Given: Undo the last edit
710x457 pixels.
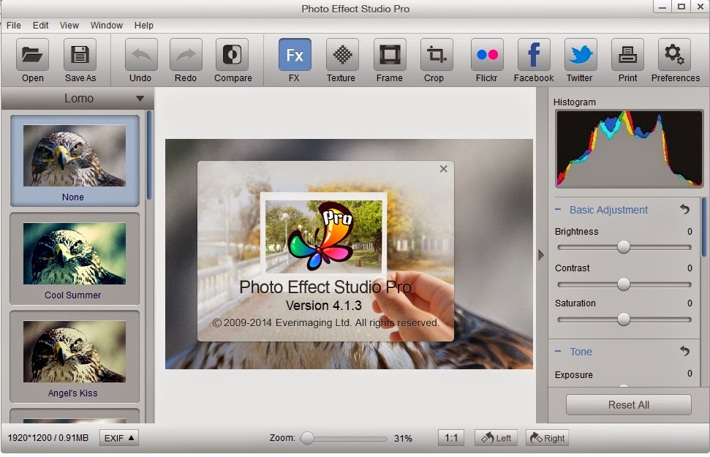Looking at the screenshot, I should tap(141, 55).
